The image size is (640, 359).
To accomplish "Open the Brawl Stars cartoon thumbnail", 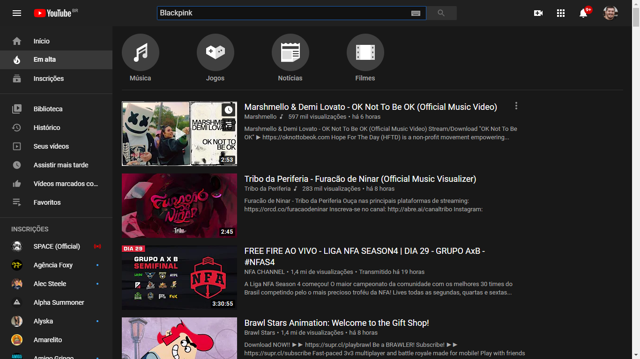I will click(x=179, y=338).
